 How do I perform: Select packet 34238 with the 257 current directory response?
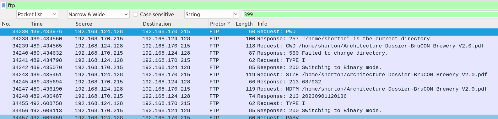pyautogui.click(x=249, y=39)
